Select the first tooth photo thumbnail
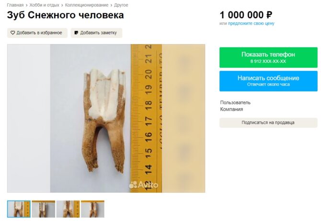Viewport: 321px width, 221px height. coord(19,209)
